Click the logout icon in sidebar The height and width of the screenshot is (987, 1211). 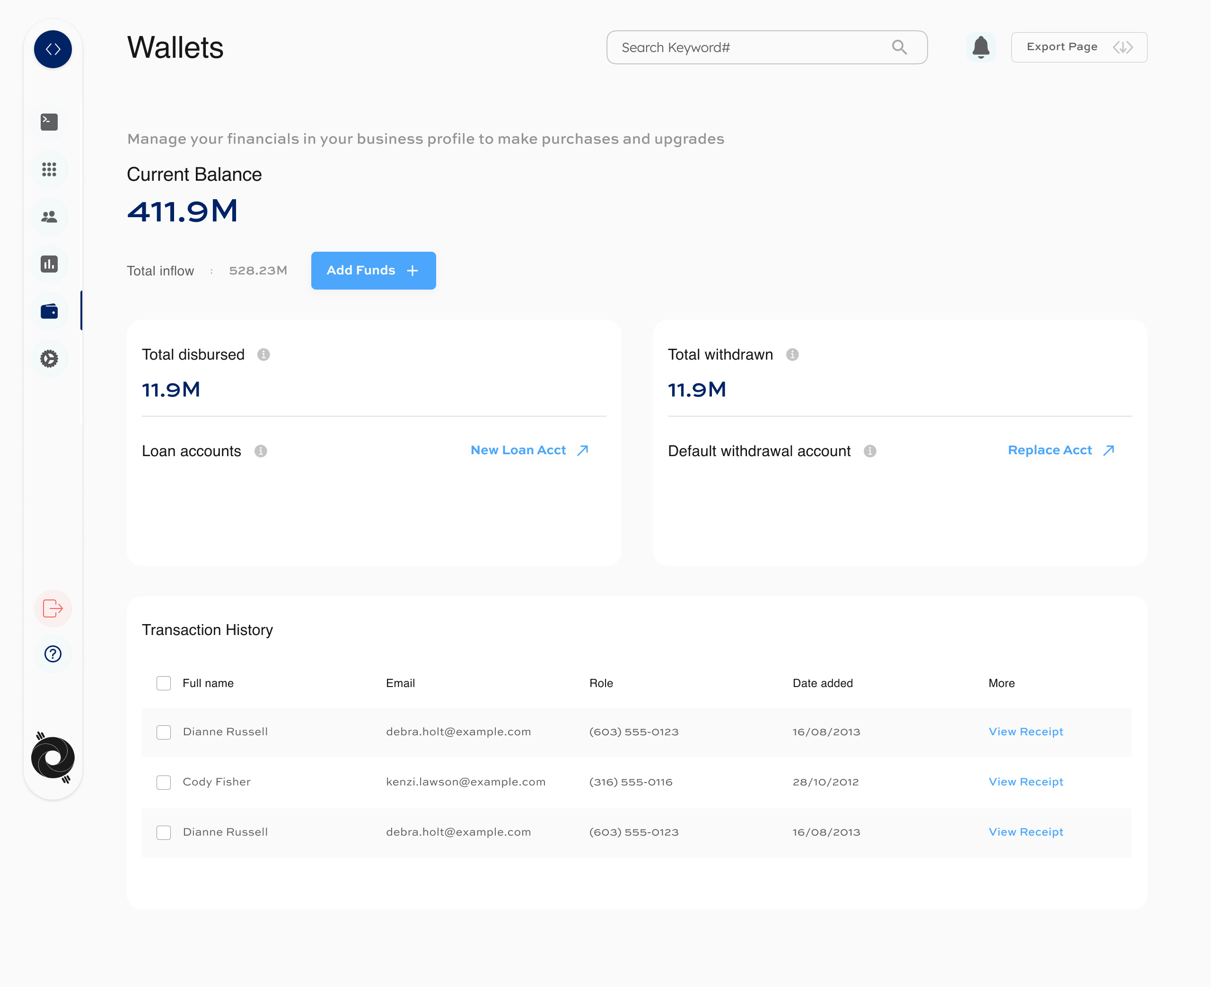tap(53, 608)
